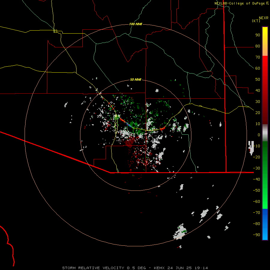Click the -60 value on velocity scale
This screenshot has height=270, width=270.
click(256, 202)
